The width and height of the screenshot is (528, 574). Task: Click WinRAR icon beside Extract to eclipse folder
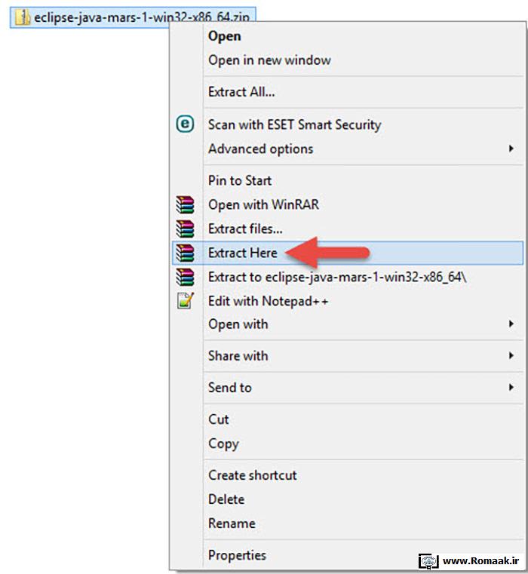click(186, 277)
